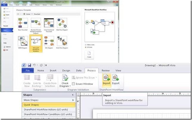This screenshot has height=120, width=192.
Task: Collapse the Shapes panel with chevron
Action: (73, 95)
